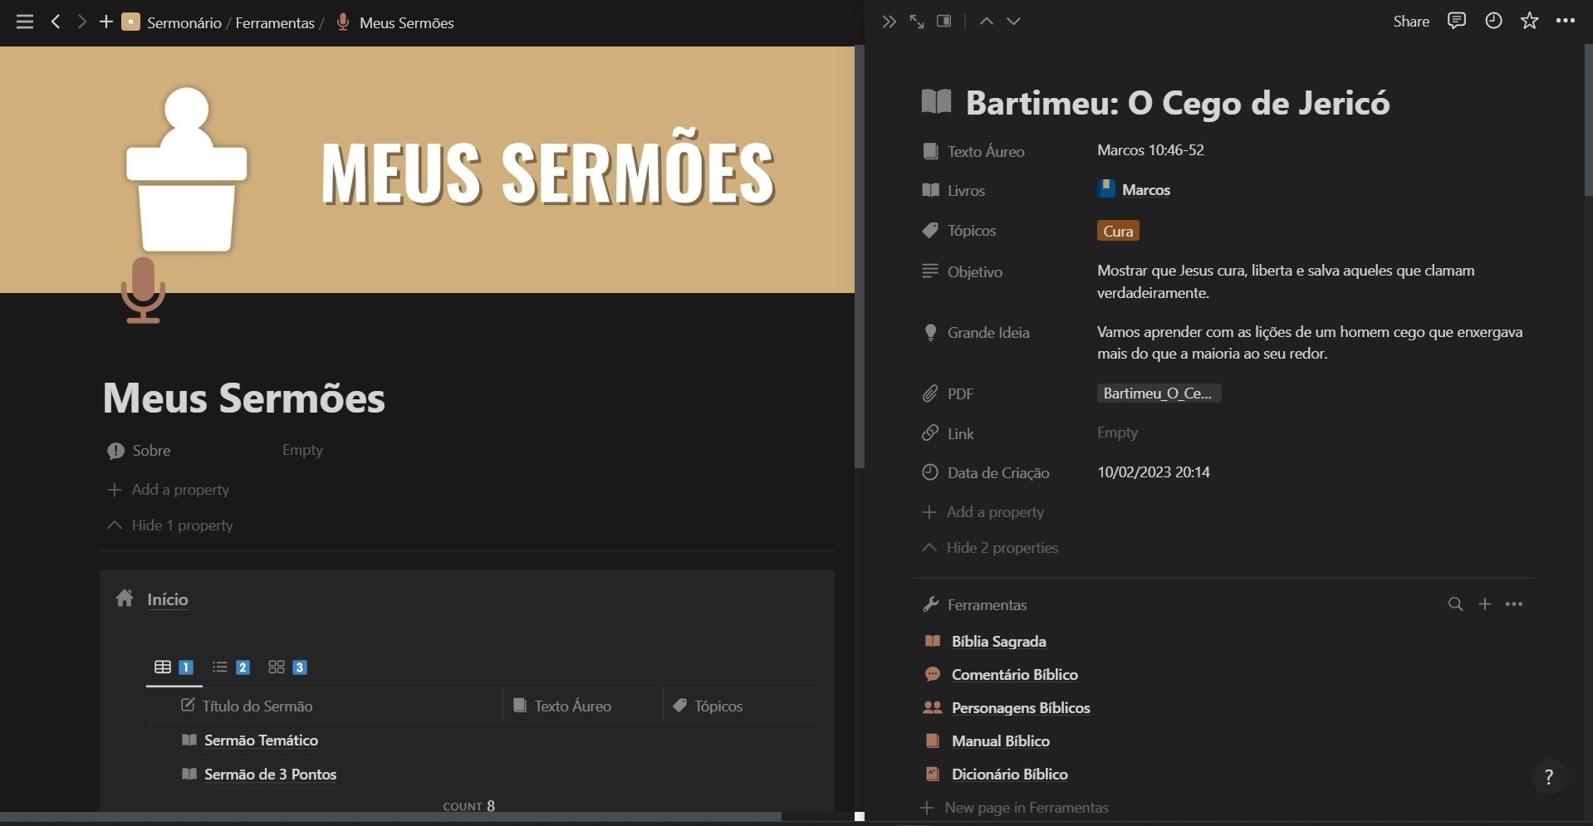The image size is (1593, 826).
Task: Click the home icon beside Início
Action: click(x=125, y=598)
